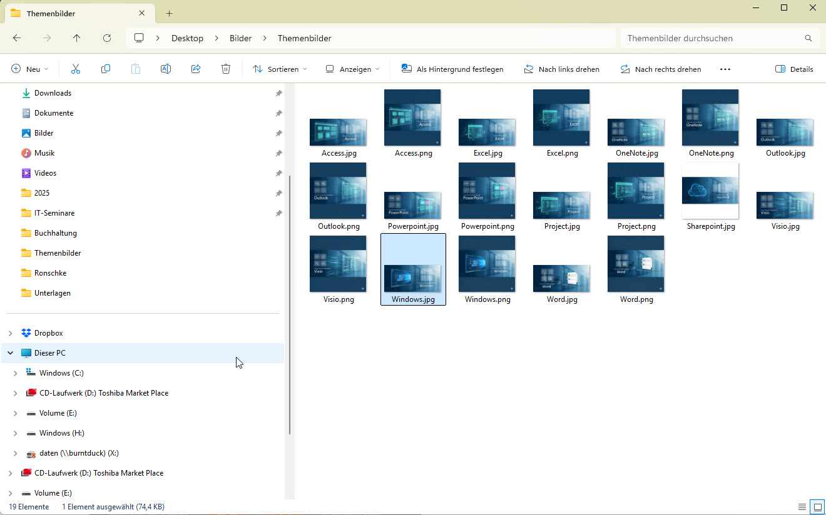
Task: Refresh the current folder view
Action: coord(107,38)
